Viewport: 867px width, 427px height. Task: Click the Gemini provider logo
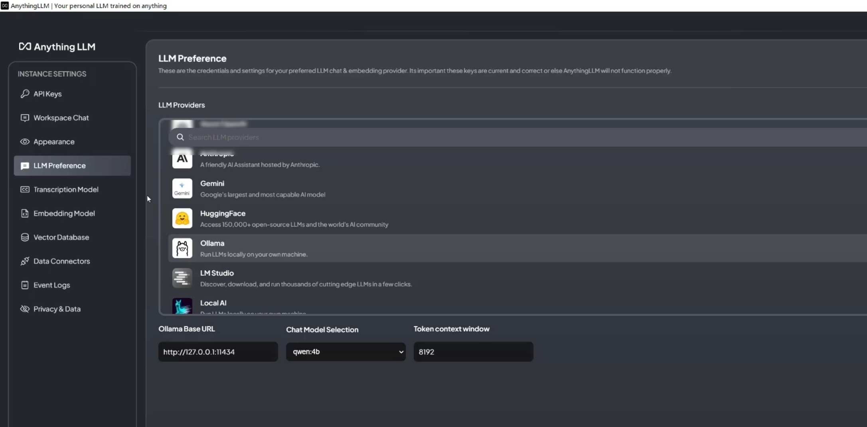(182, 188)
